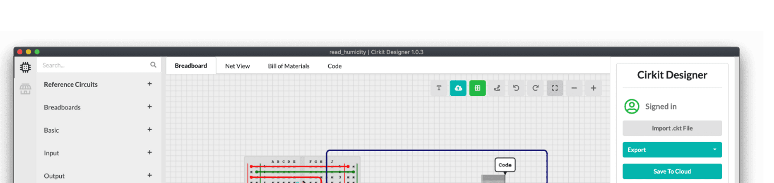Open the components chip sidebar icon
774x183 pixels.
pos(25,67)
